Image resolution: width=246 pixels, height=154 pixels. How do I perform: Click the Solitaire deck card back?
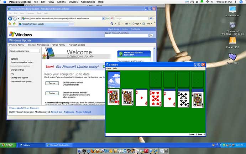tap(114, 79)
